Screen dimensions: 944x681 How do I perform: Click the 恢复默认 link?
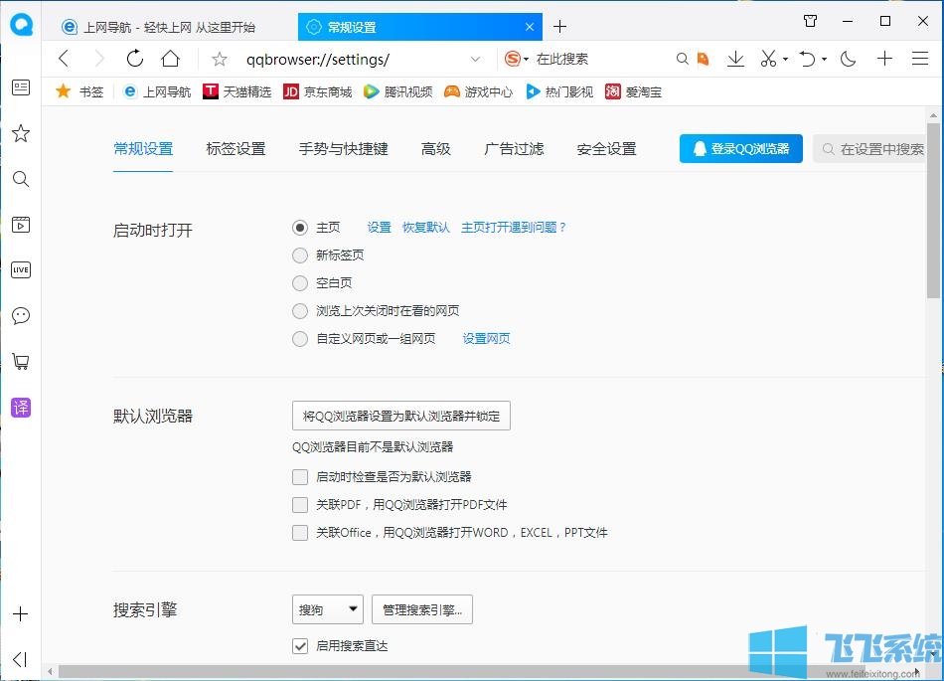(x=425, y=228)
